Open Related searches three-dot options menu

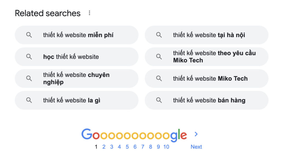[89, 13]
